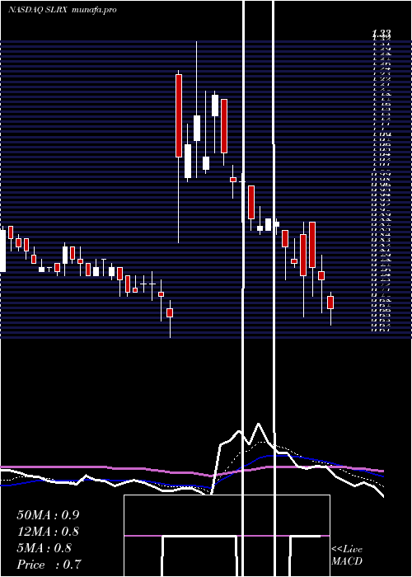412x577 pixels.
Task: Click the tallest red candlestick after the gap up
Action: [x=179, y=115]
